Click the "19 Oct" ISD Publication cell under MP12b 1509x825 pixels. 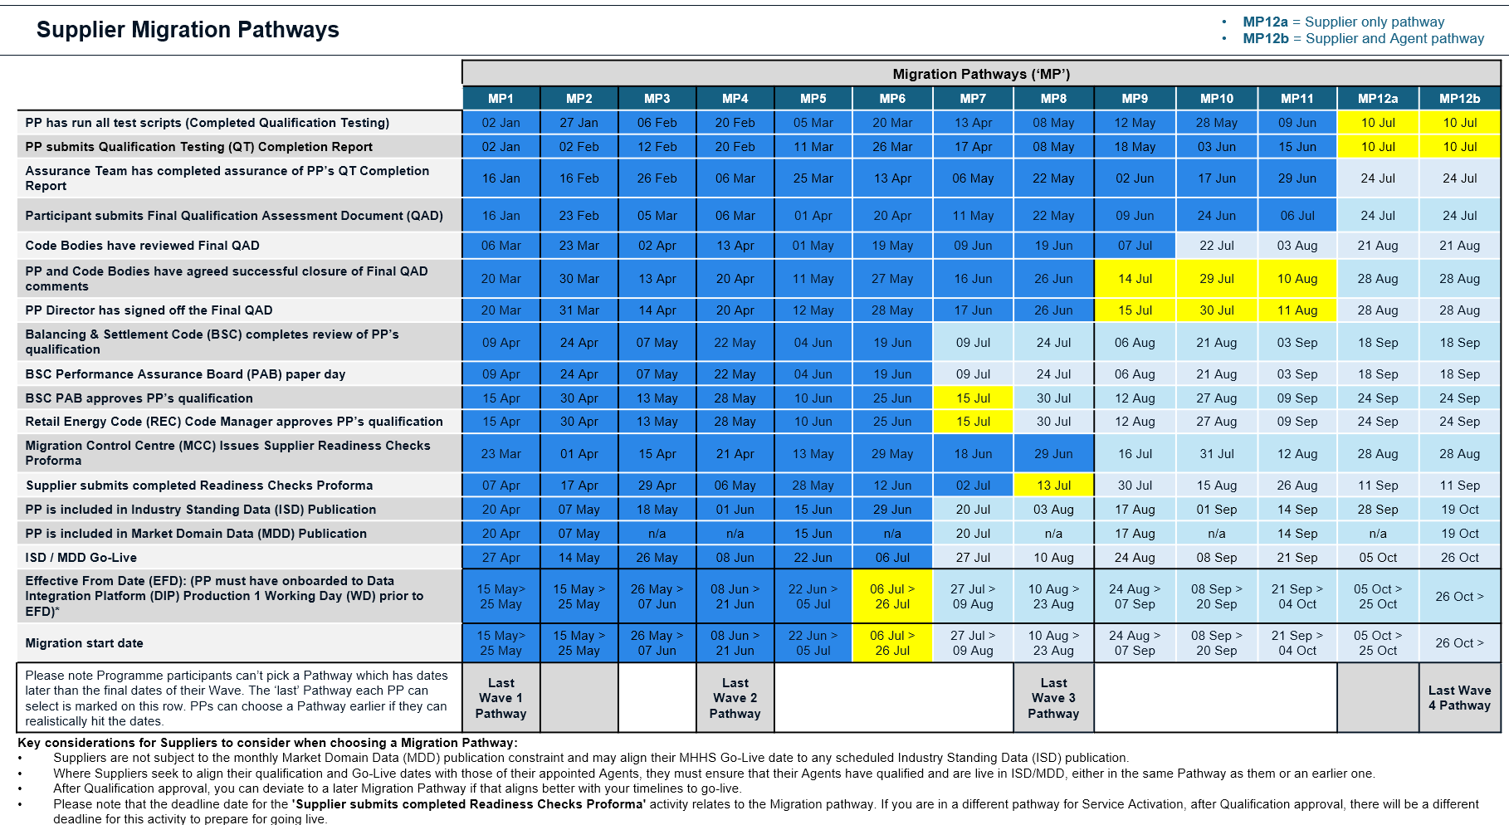(x=1460, y=510)
